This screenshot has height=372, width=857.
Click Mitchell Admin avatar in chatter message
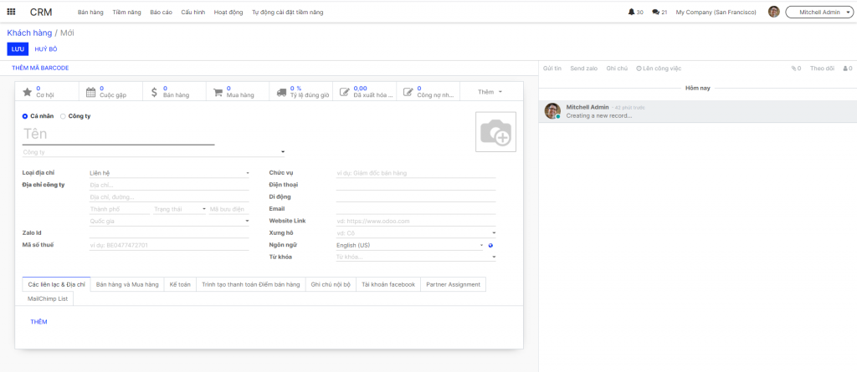552,111
